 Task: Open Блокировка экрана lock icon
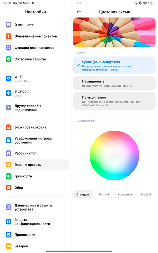(9, 127)
